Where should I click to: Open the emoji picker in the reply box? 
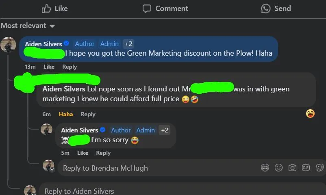point(278,167)
